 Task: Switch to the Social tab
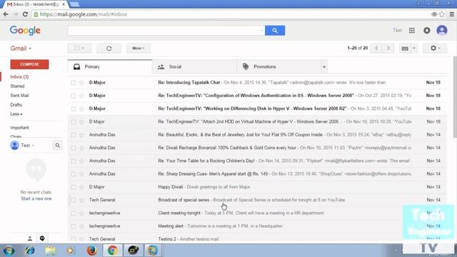pyautogui.click(x=194, y=66)
